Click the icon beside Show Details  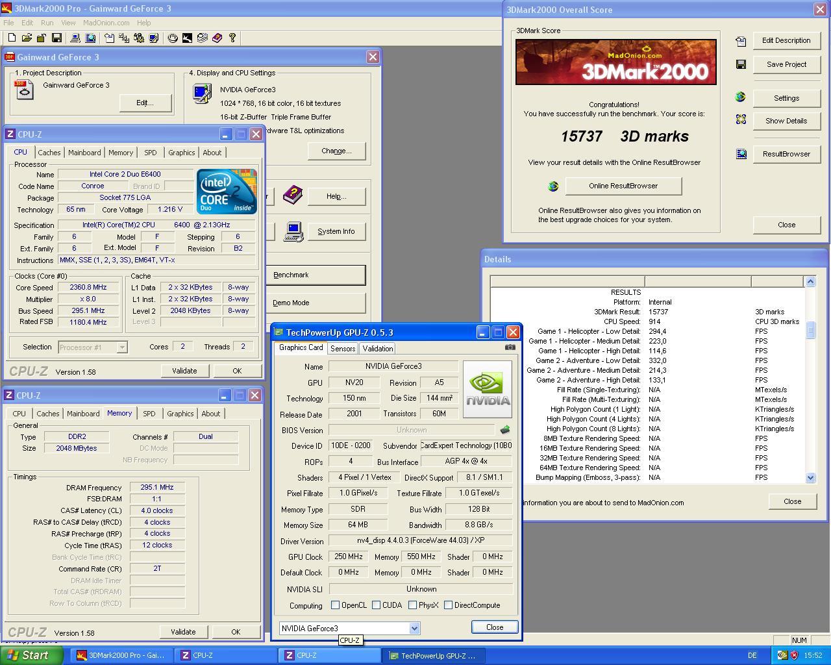tap(741, 119)
